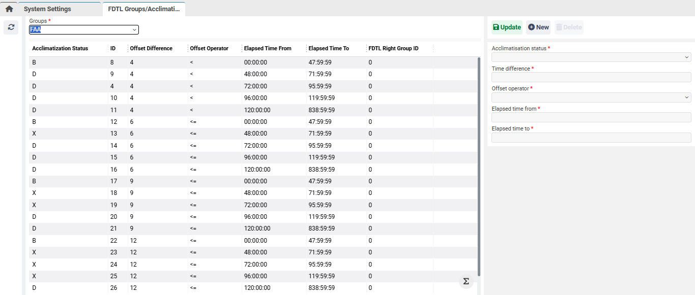Focus the Elapsed time to field
Image resolution: width=695 pixels, height=295 pixels.
(x=591, y=138)
